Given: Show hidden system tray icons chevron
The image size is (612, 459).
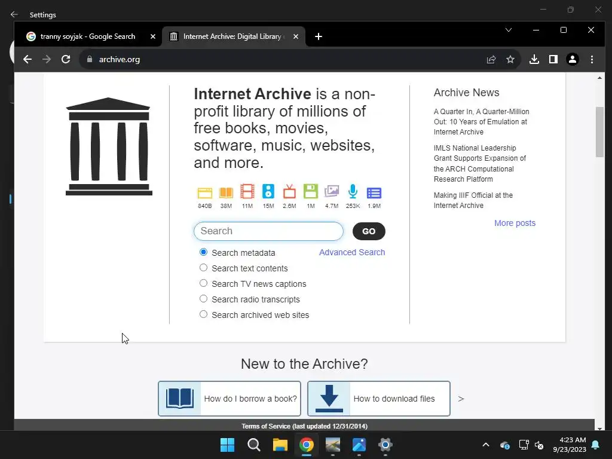Looking at the screenshot, I should (486, 445).
